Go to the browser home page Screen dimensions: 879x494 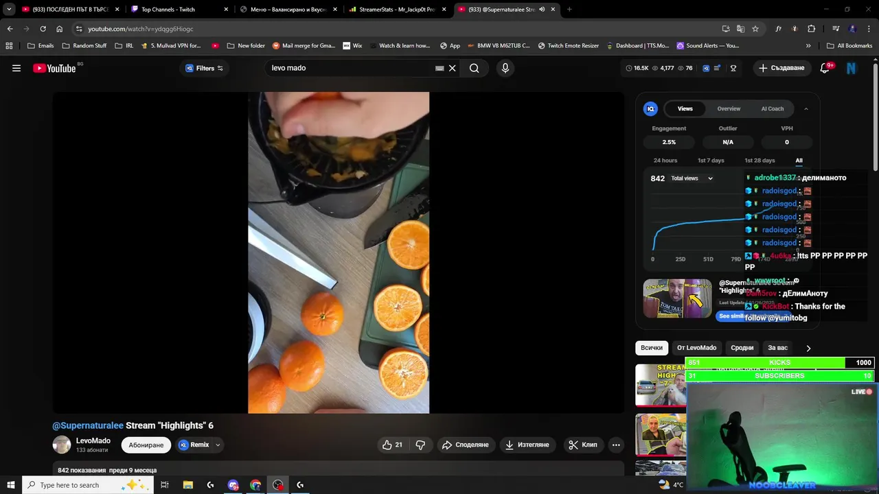(x=59, y=29)
